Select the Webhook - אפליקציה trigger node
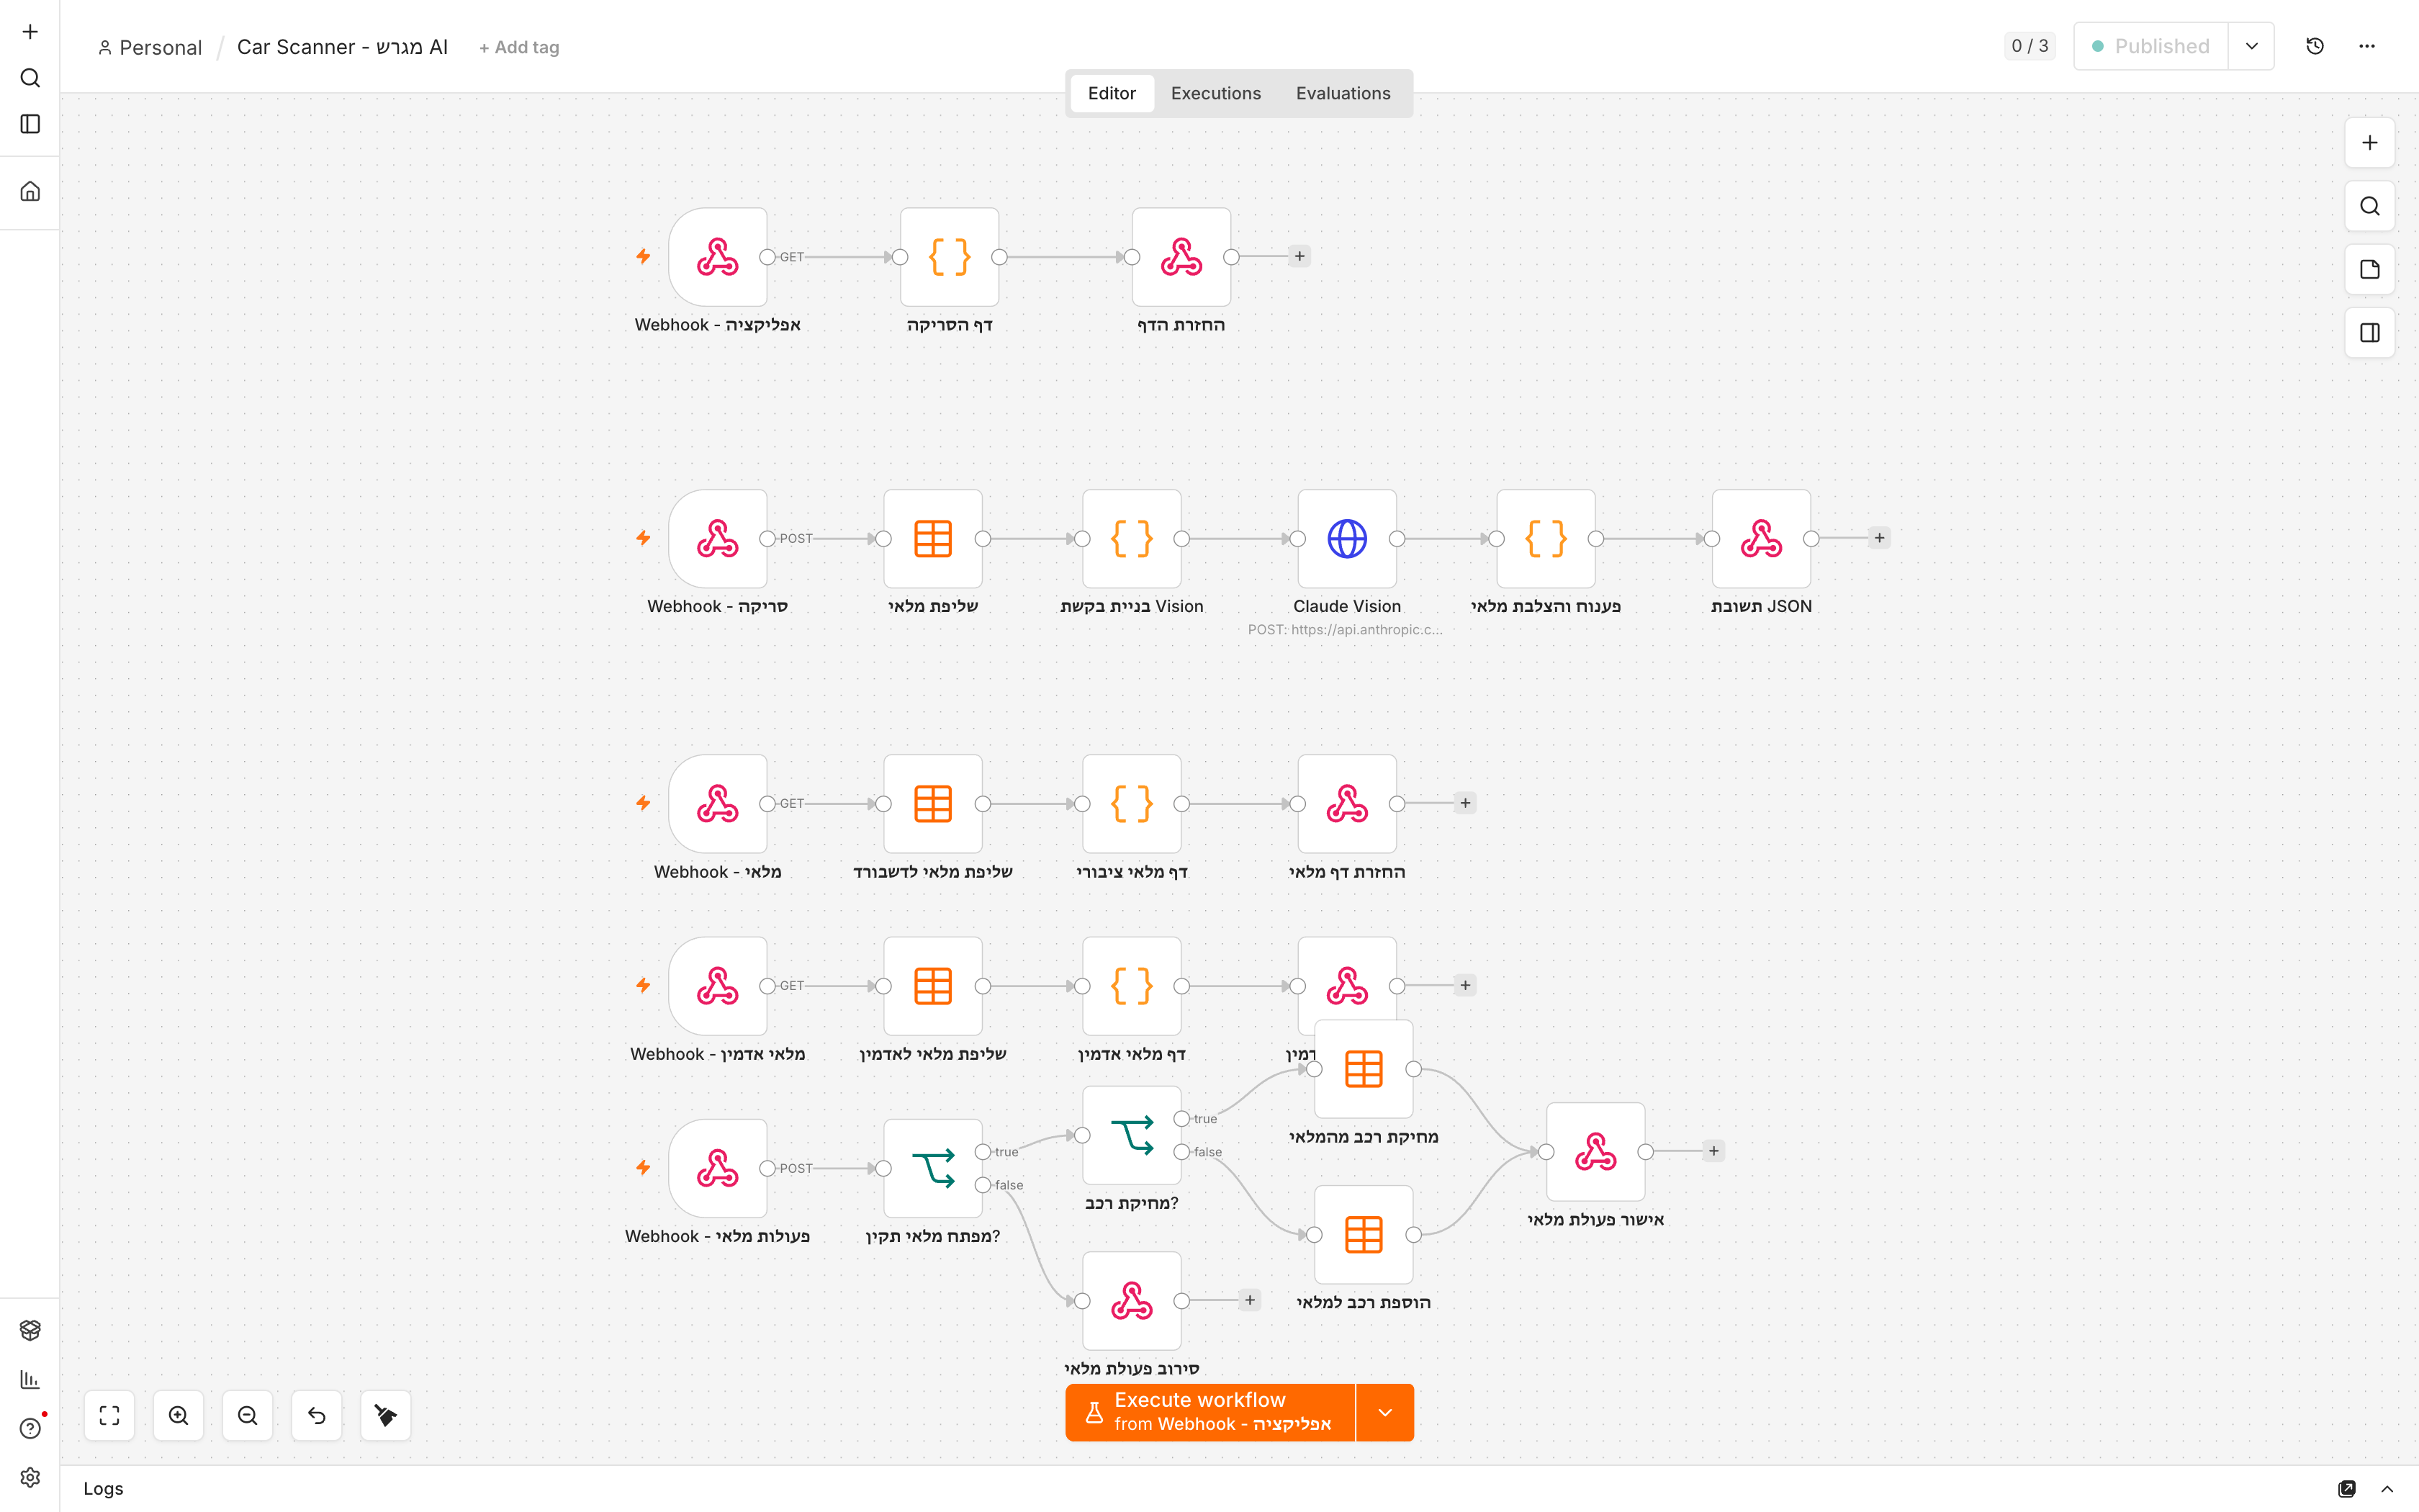Viewport: 2419px width, 1512px height. [718, 257]
